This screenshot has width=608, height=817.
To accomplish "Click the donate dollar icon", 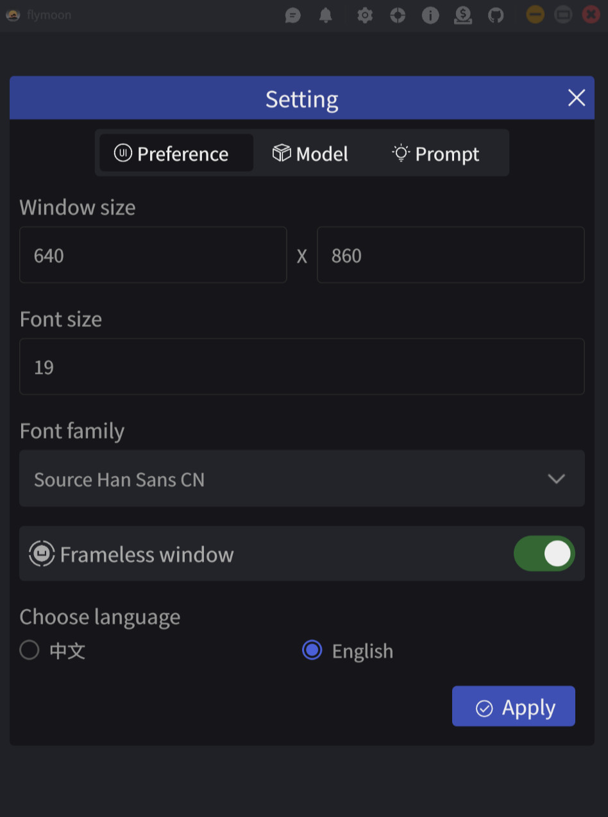I will click(x=463, y=15).
